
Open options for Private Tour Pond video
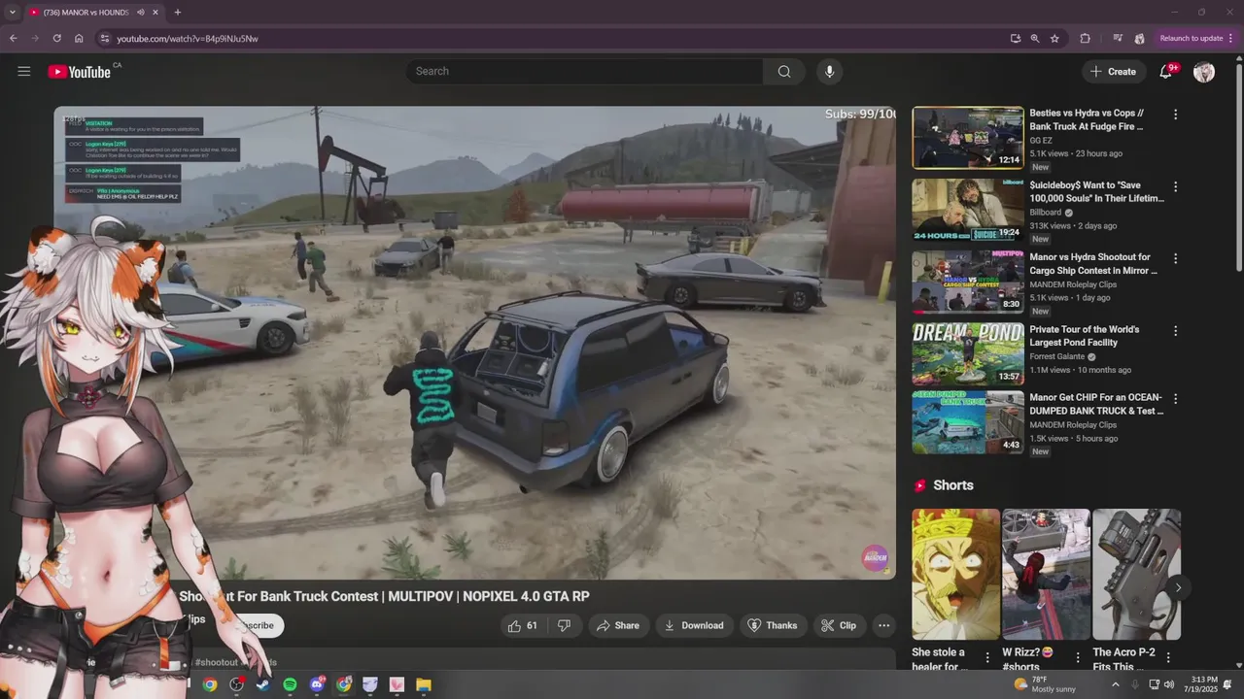1175,330
